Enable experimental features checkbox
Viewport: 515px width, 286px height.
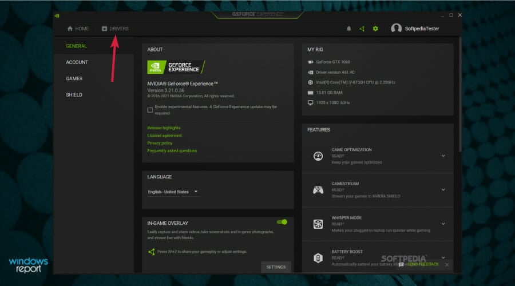150,110
